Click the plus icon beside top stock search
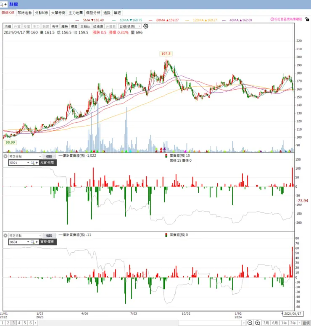 coord(5,4)
